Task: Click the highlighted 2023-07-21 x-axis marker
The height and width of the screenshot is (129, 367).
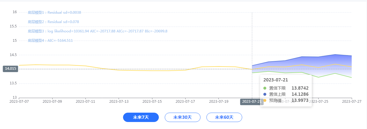Action: (x=250, y=102)
